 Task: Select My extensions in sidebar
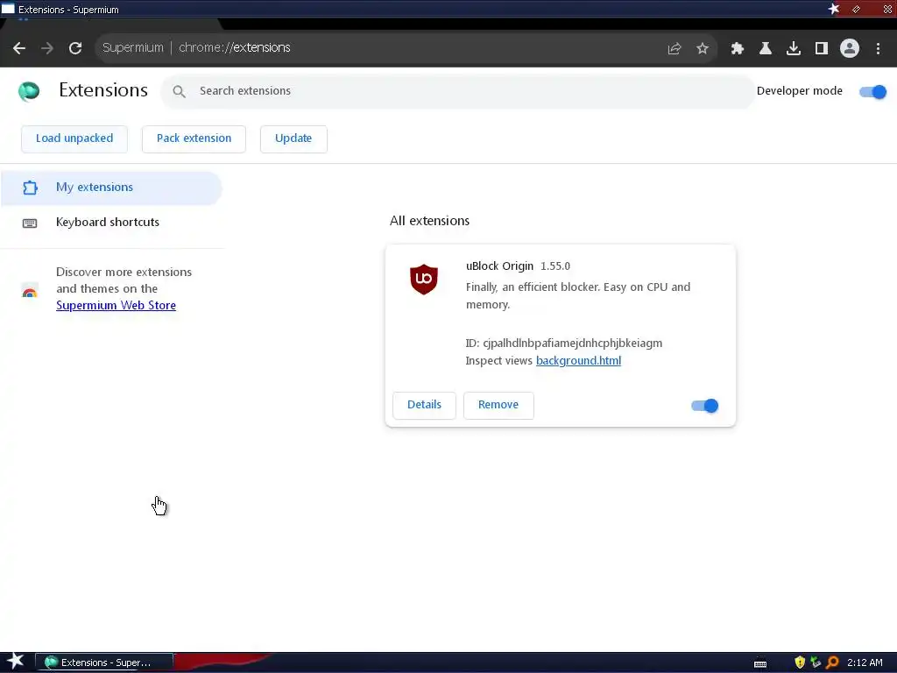(111, 188)
